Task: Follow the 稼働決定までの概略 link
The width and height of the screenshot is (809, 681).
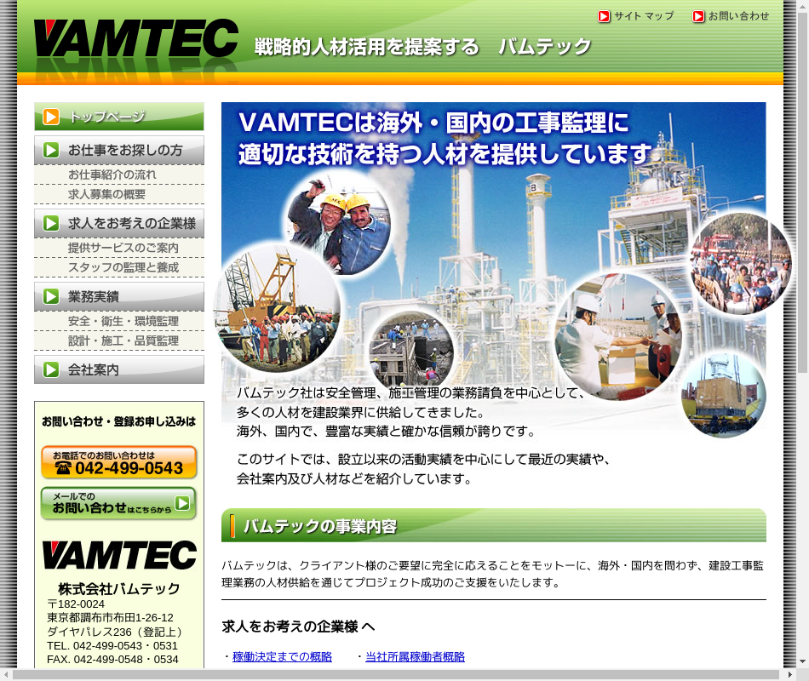Action: point(282,656)
